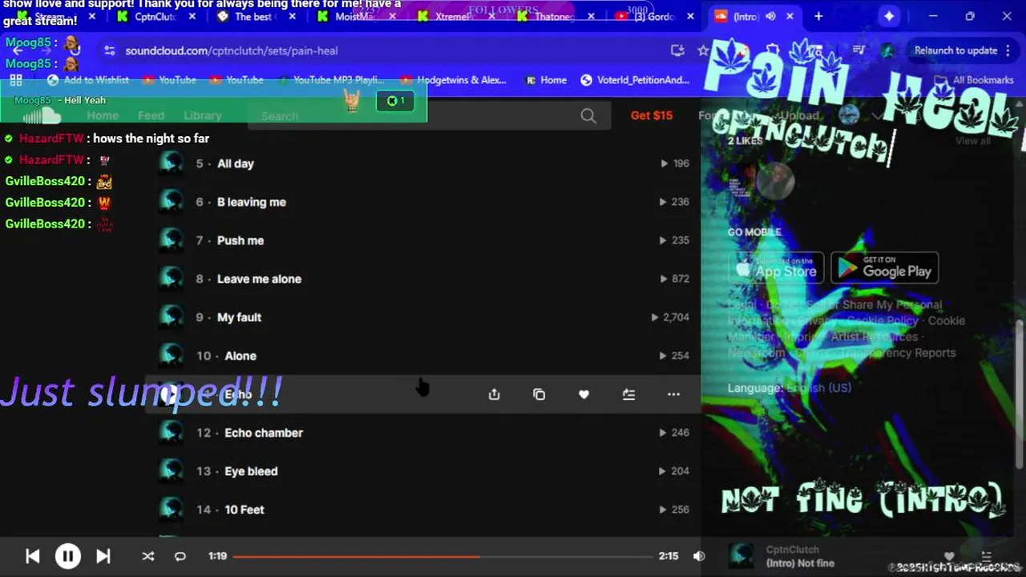Click artwork thumbnail of 'All day' track
1026x577 pixels.
(170, 163)
